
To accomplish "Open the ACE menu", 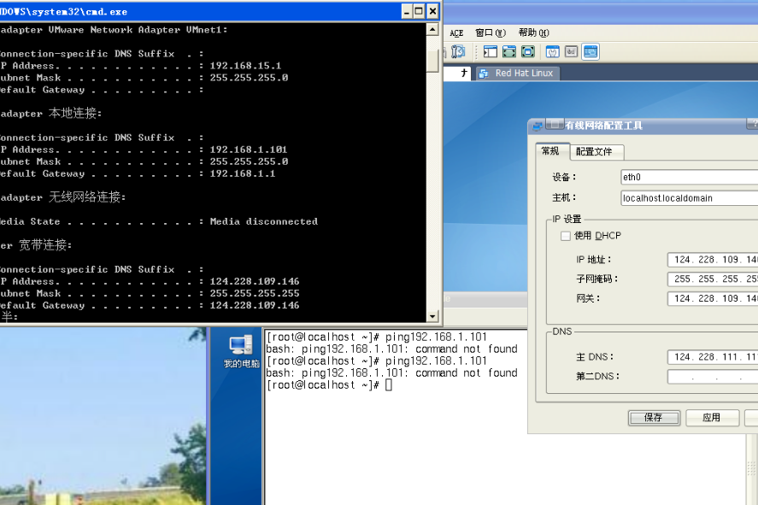I will point(456,32).
